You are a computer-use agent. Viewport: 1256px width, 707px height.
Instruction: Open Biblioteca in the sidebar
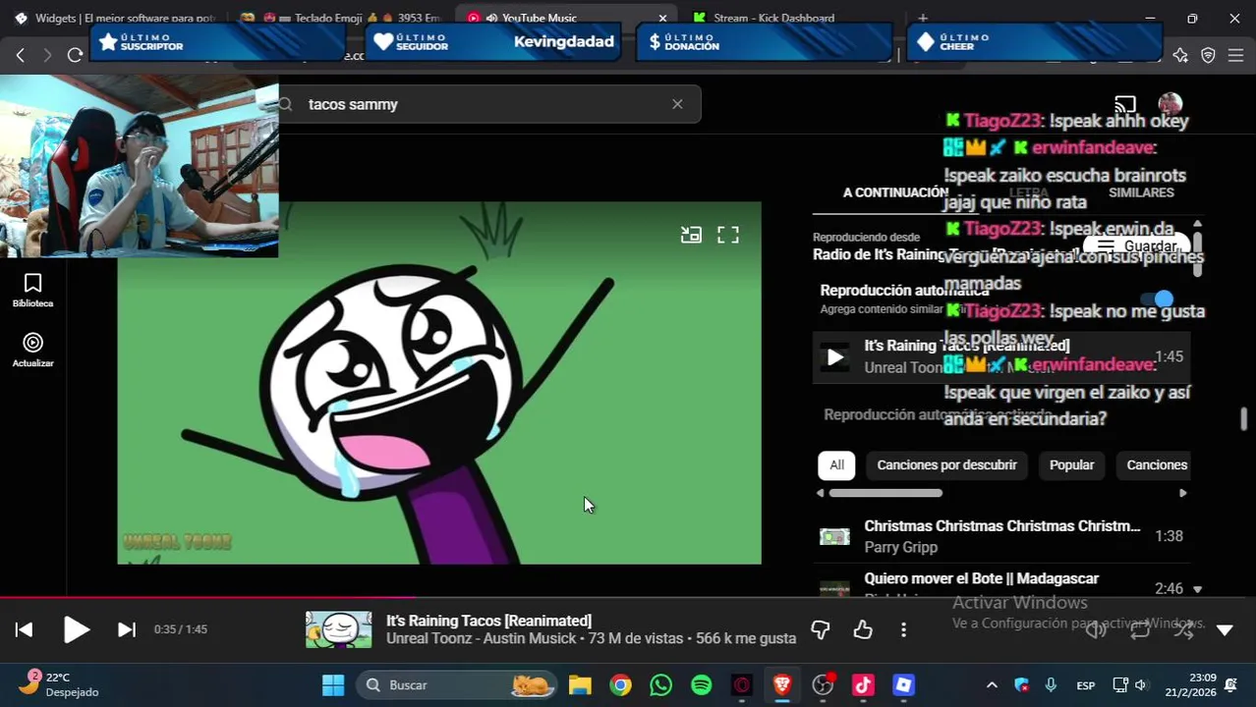[x=32, y=291]
